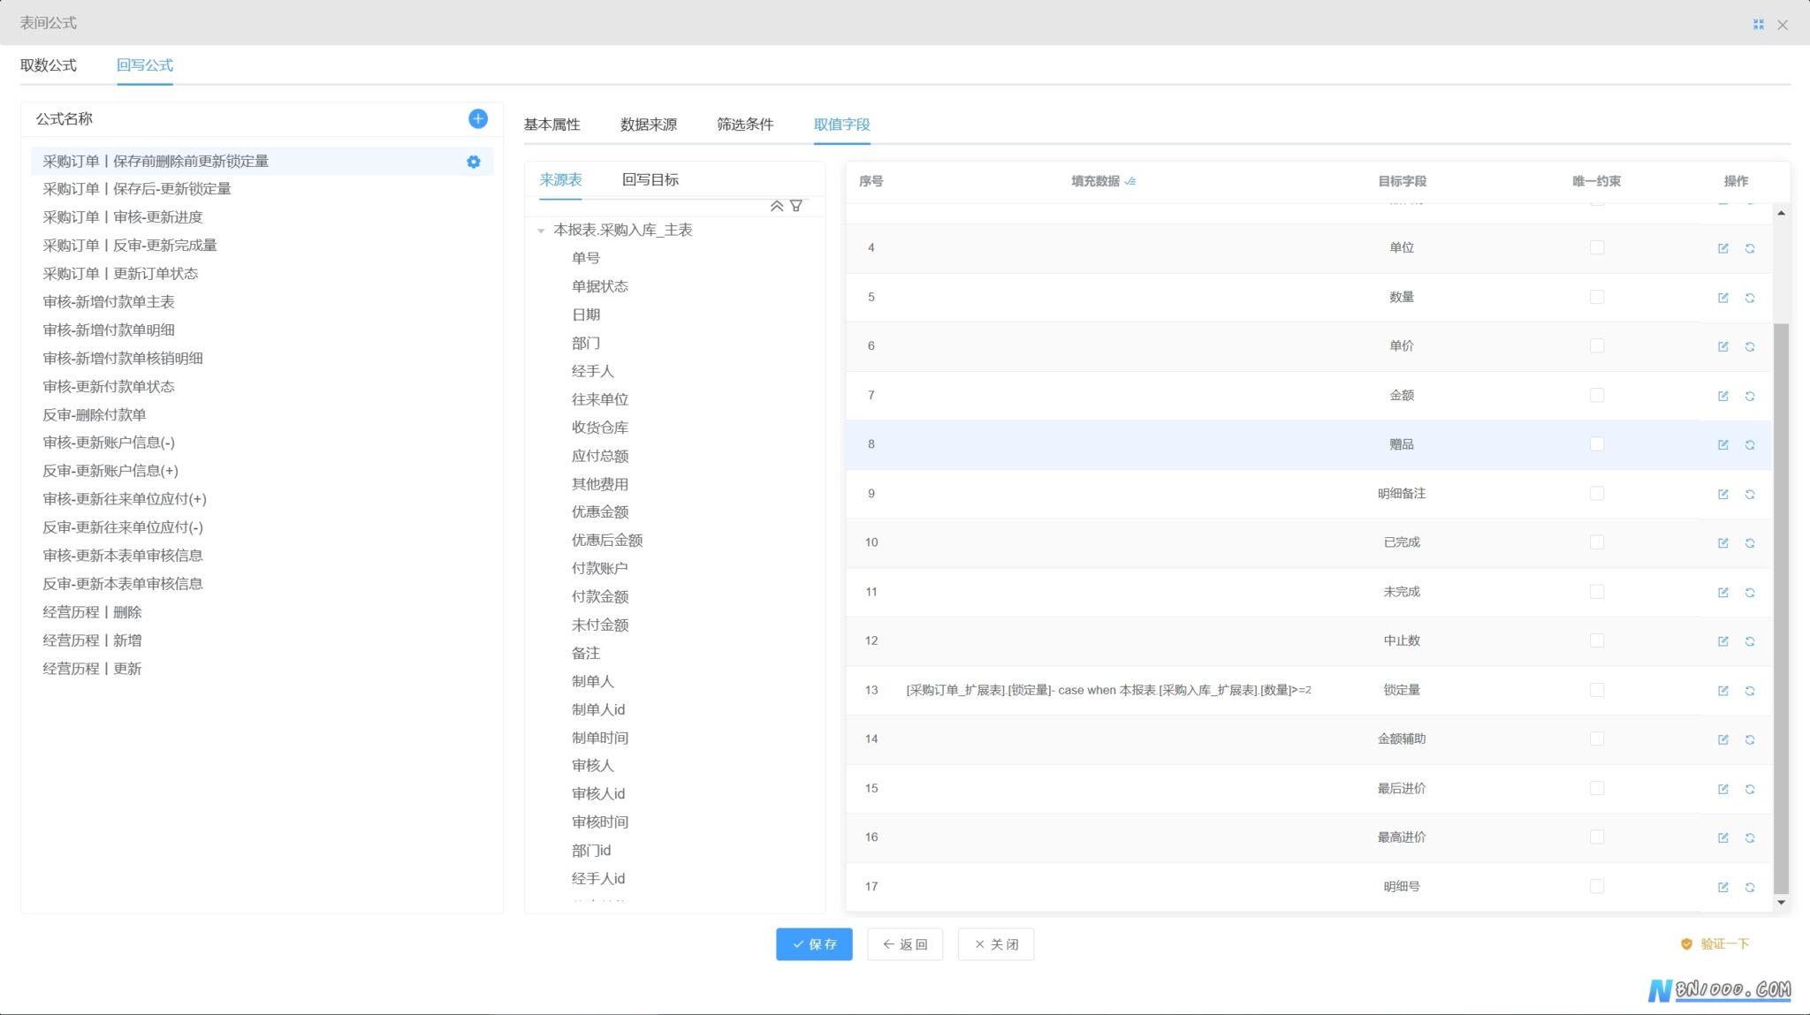Edit row 4 单位 field
The height and width of the screenshot is (1015, 1810).
(x=1723, y=248)
